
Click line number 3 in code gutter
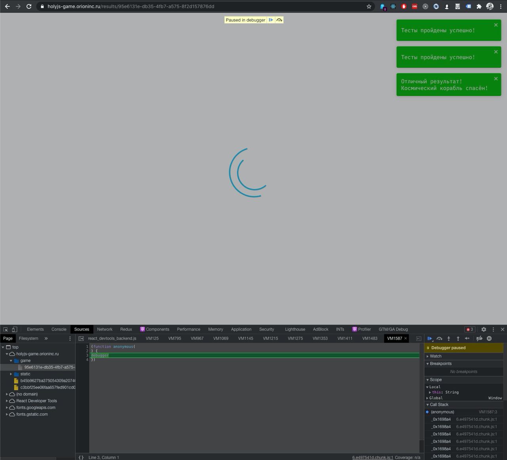tap(87, 355)
